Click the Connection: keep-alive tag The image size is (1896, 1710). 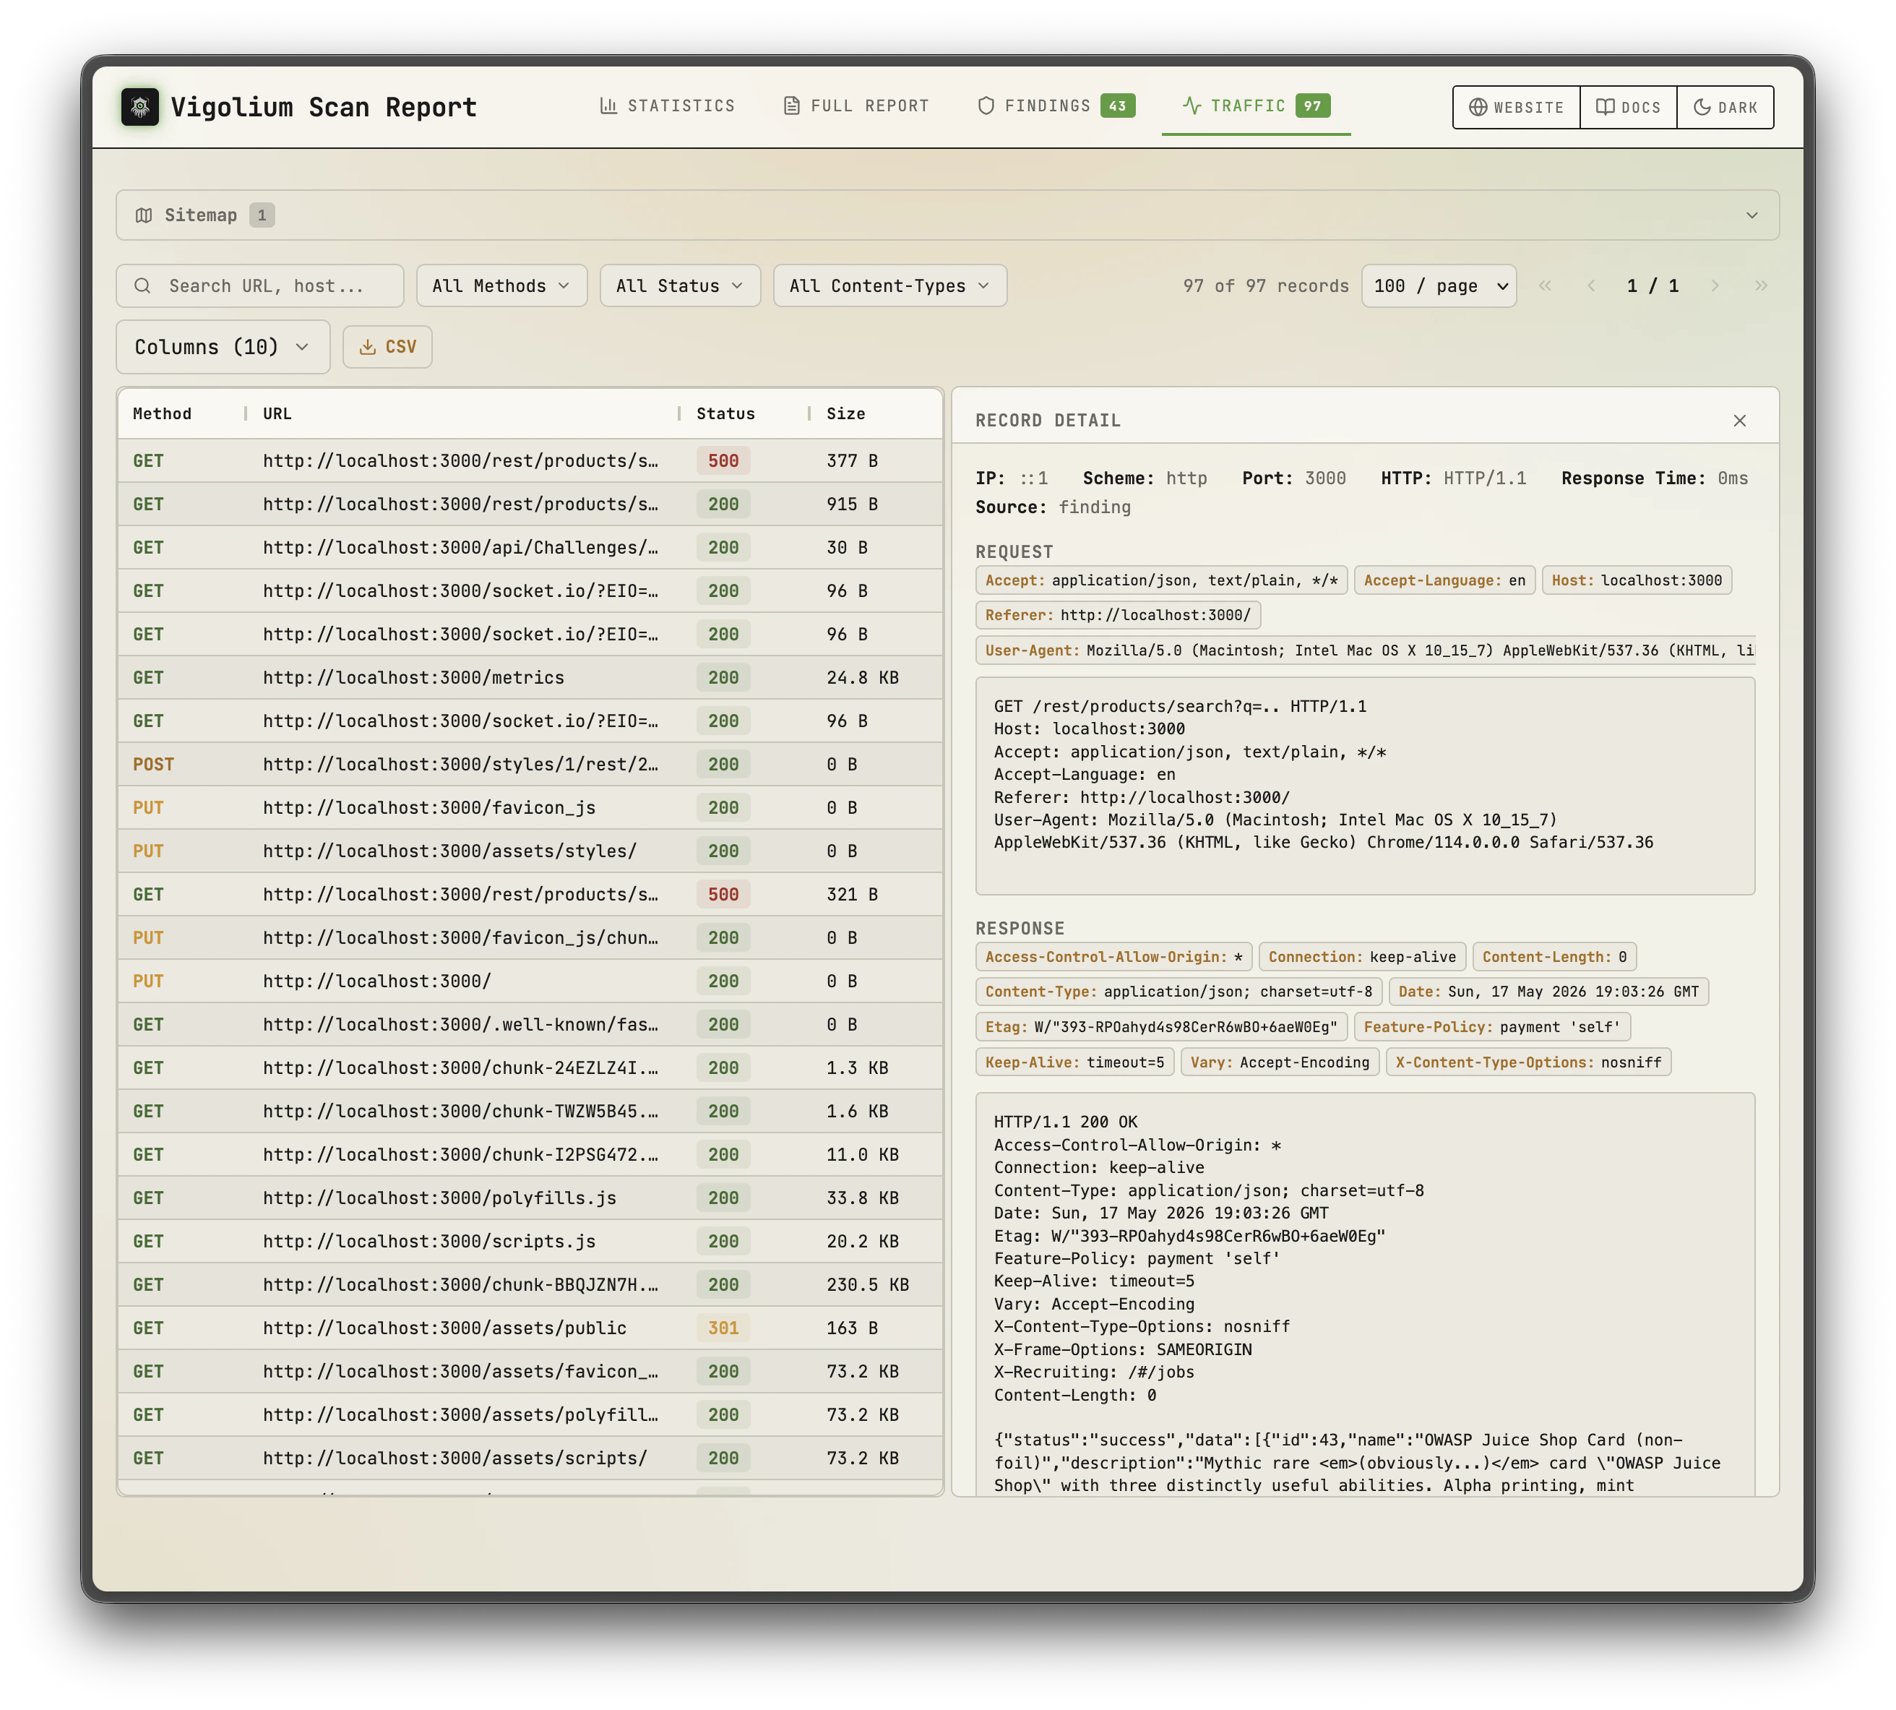pos(1361,956)
